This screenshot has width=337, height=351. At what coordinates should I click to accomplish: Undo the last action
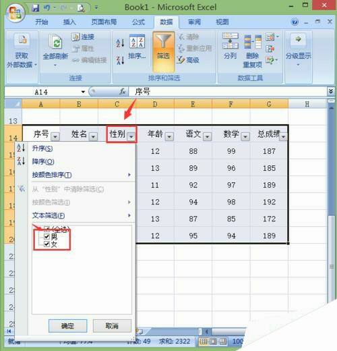47,8
